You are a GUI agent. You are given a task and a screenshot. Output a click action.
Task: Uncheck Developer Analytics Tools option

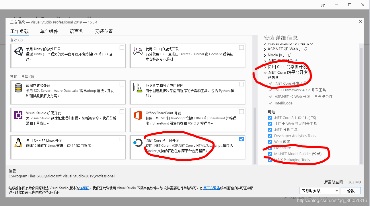270,136
